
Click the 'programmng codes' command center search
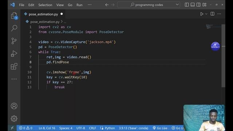[x=149, y=5]
